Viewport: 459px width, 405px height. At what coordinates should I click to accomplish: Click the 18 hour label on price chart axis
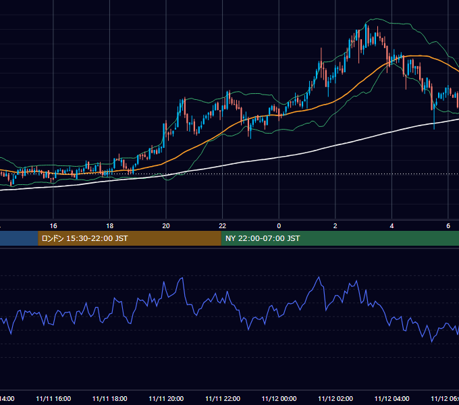109,226
